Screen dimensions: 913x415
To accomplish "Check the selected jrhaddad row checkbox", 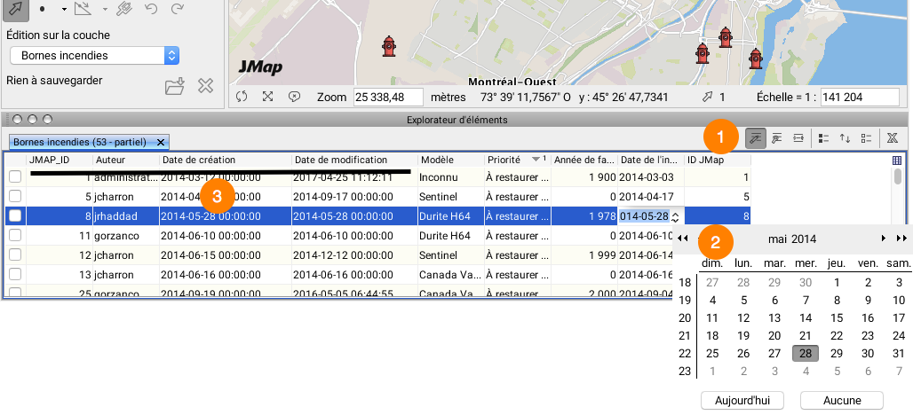I will (x=15, y=215).
